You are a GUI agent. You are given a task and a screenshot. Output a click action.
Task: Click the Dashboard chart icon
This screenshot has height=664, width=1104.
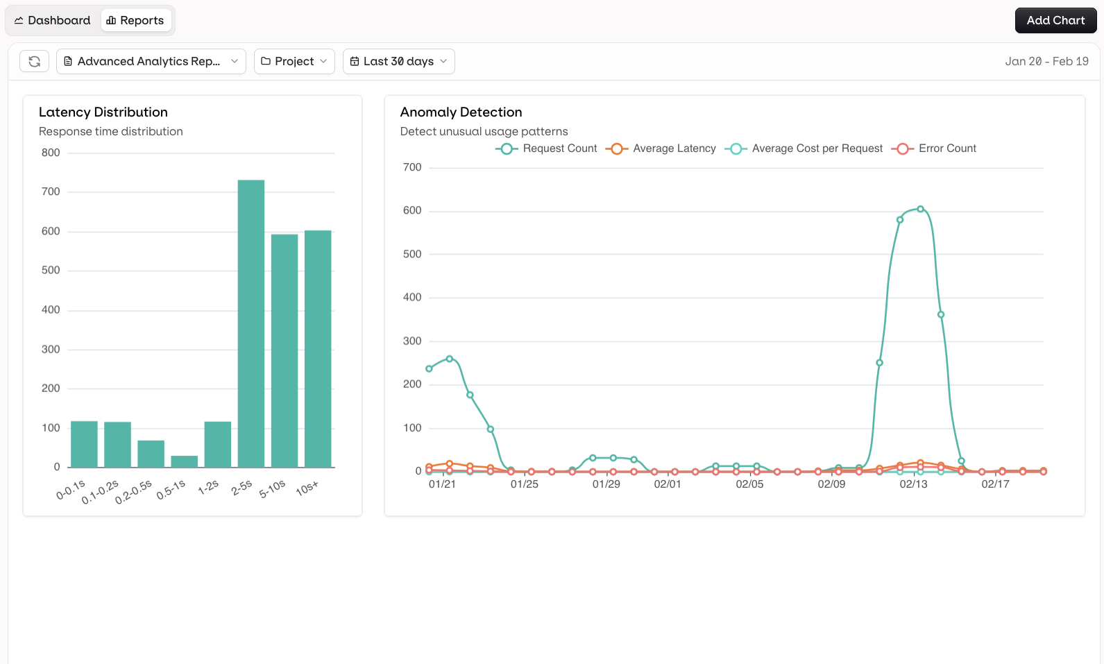point(19,21)
